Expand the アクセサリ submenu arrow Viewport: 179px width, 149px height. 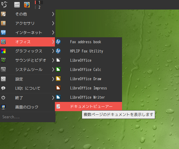tap(53, 23)
